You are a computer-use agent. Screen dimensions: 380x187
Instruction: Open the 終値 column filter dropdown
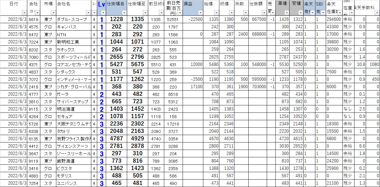click(x=231, y=12)
